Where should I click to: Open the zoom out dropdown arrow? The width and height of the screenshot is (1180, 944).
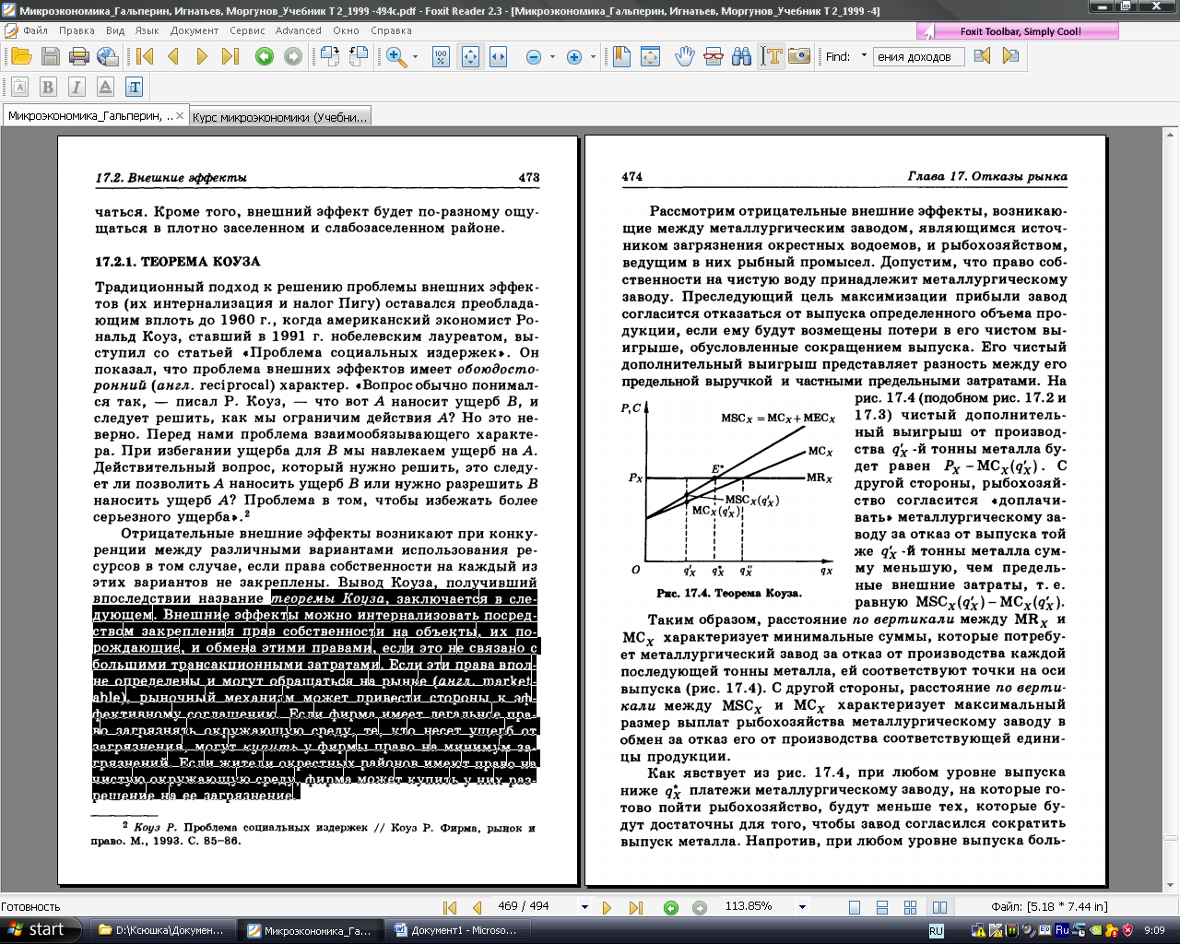coord(552,57)
